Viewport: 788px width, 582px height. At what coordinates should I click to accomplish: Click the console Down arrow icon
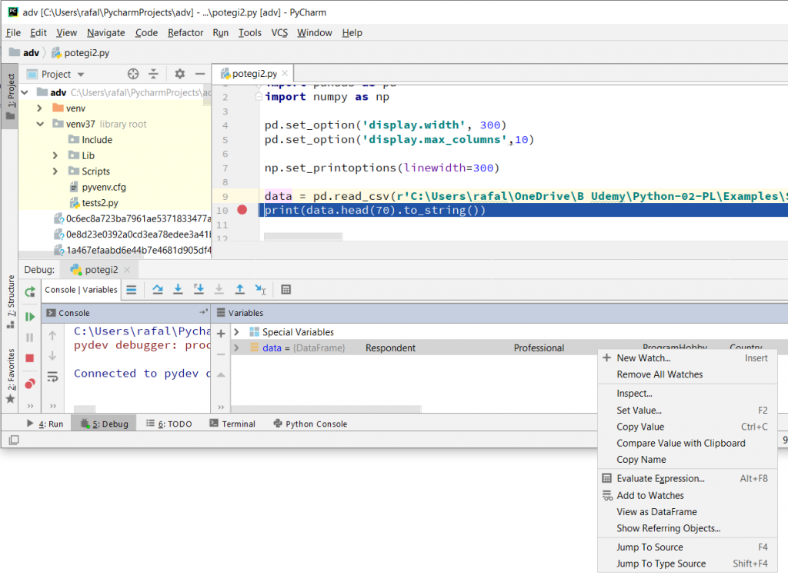coord(52,356)
